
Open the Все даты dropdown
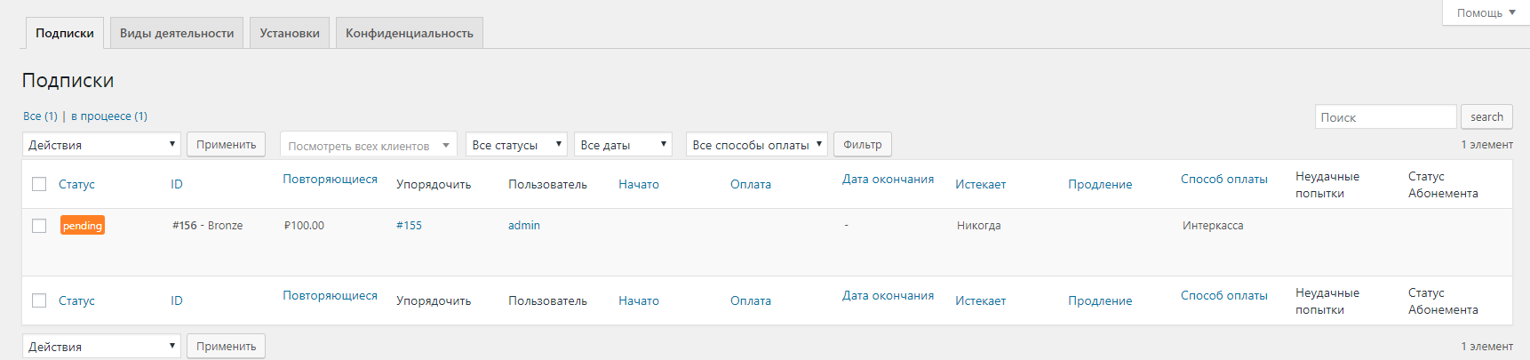[x=623, y=144]
